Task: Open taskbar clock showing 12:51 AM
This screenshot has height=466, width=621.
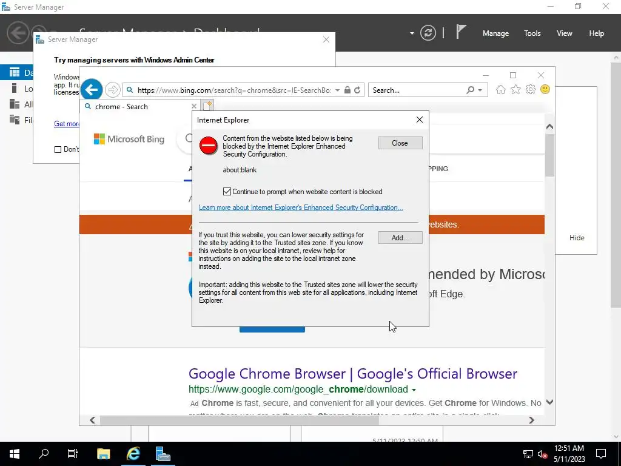Action: pos(569,454)
